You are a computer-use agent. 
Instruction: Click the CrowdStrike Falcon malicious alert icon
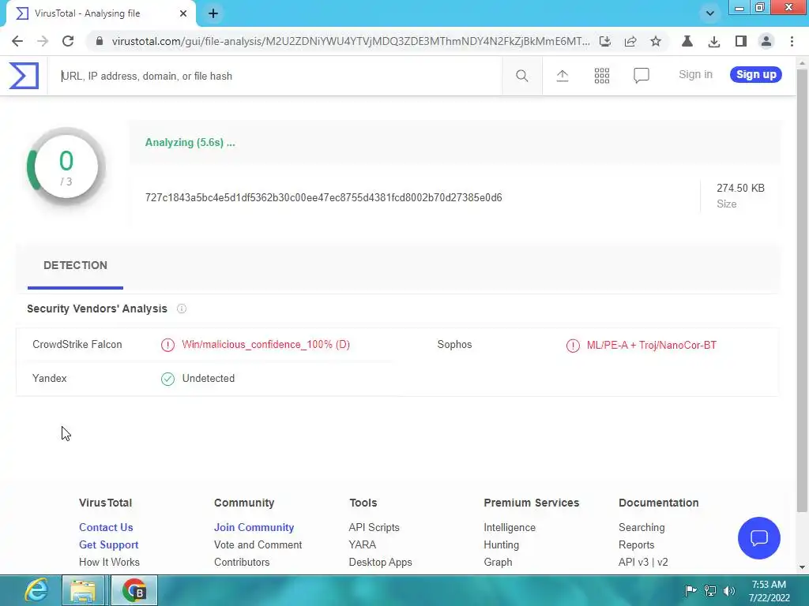pos(167,345)
